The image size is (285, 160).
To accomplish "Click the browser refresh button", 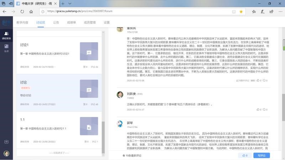I will (x=22, y=11).
